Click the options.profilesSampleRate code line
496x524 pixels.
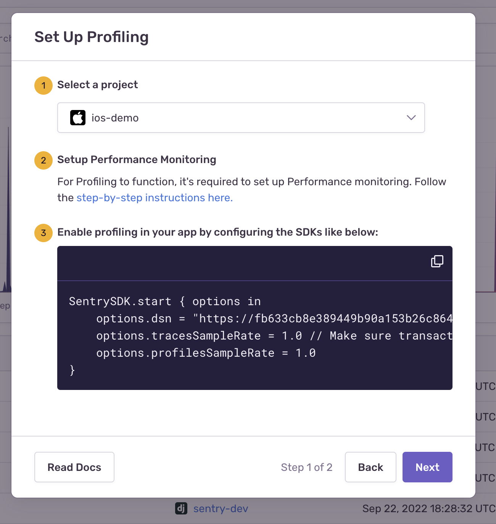206,353
